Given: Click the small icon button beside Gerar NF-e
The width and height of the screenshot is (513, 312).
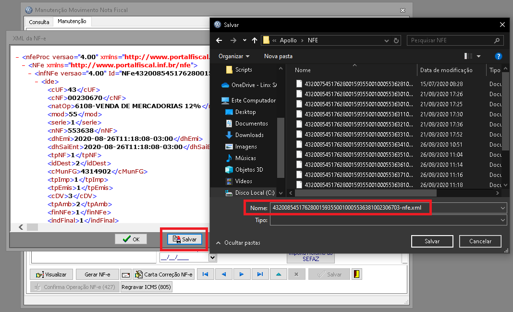Looking at the screenshot, I should tap(126, 275).
